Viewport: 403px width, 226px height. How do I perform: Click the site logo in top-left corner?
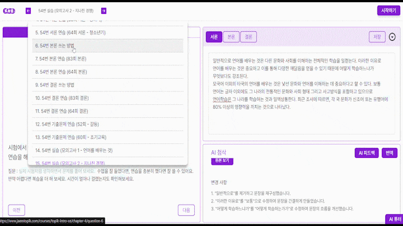tap(8, 11)
